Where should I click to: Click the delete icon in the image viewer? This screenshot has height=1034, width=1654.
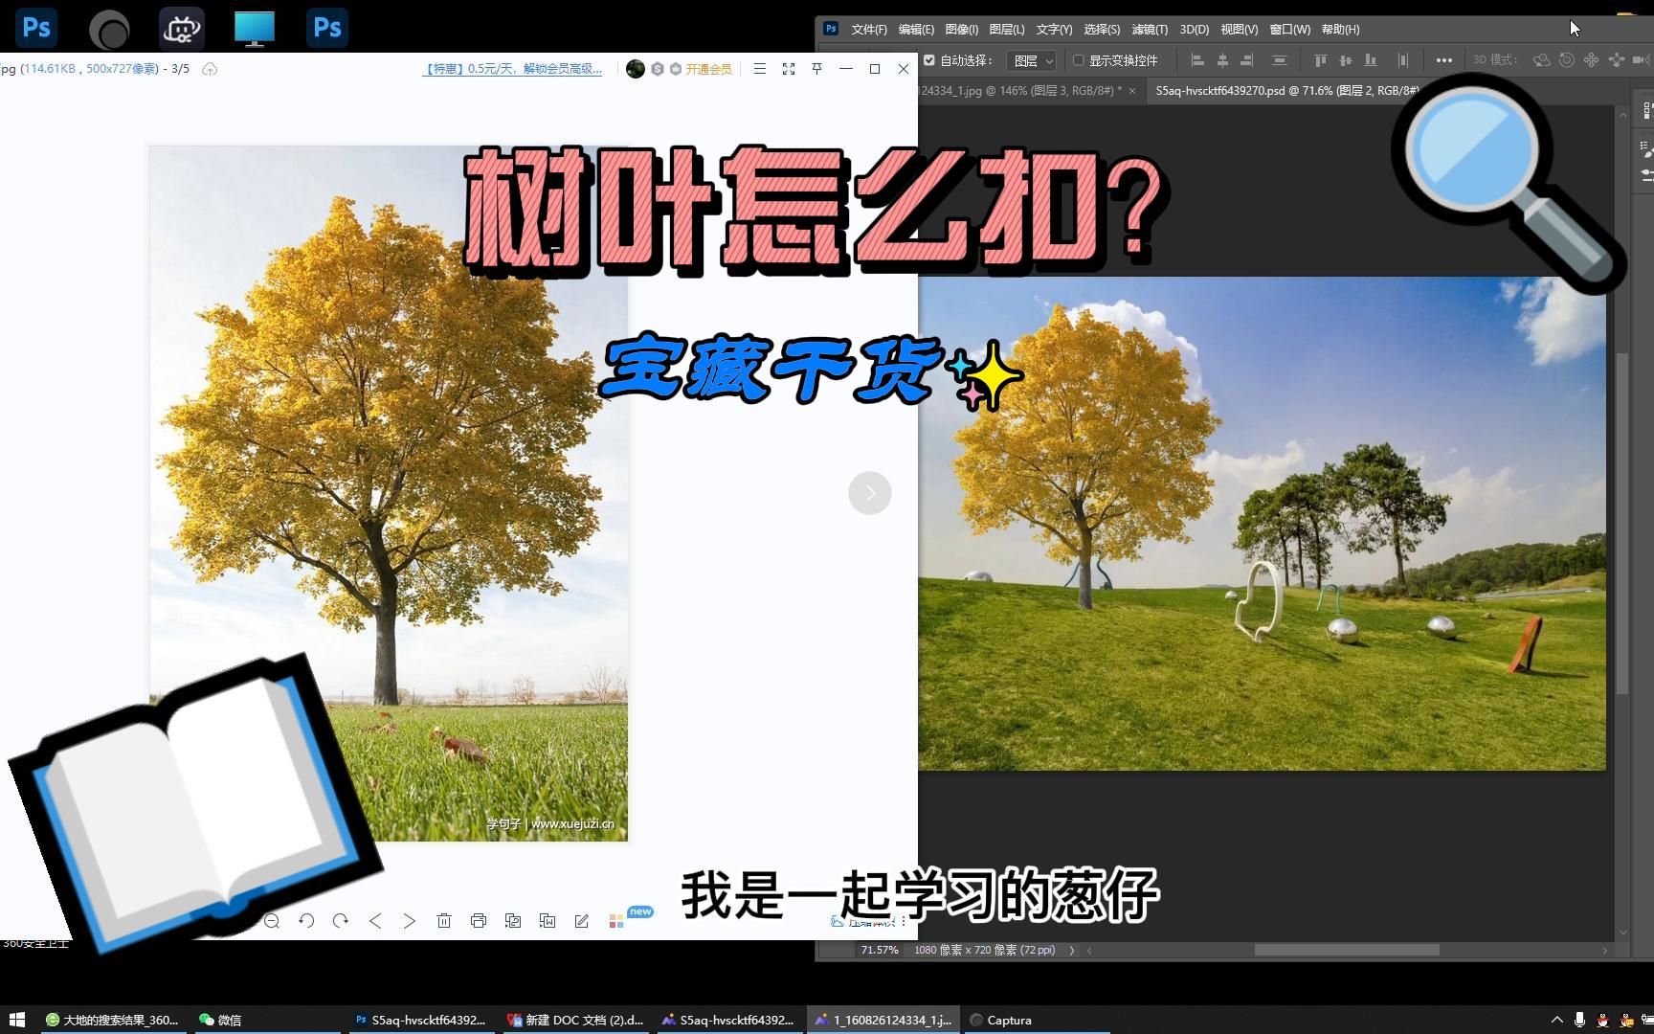click(x=443, y=921)
